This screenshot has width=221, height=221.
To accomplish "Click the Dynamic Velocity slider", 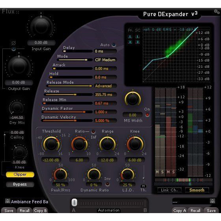I will coord(67,120).
